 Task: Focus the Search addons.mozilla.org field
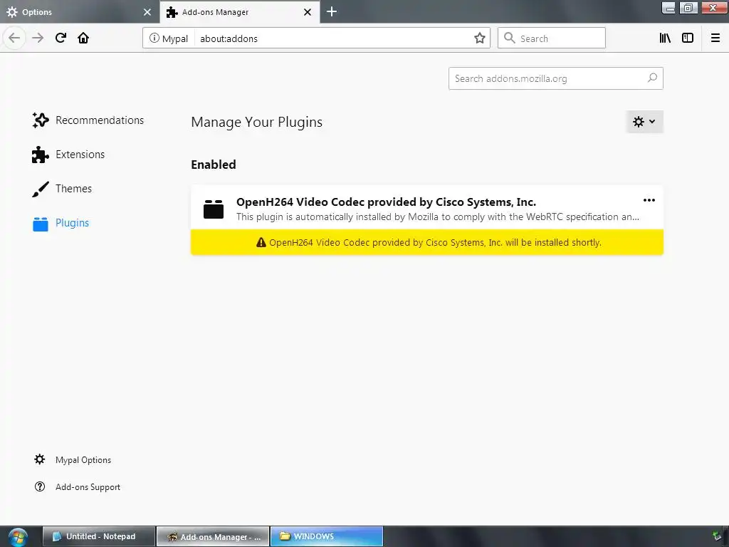coord(555,78)
